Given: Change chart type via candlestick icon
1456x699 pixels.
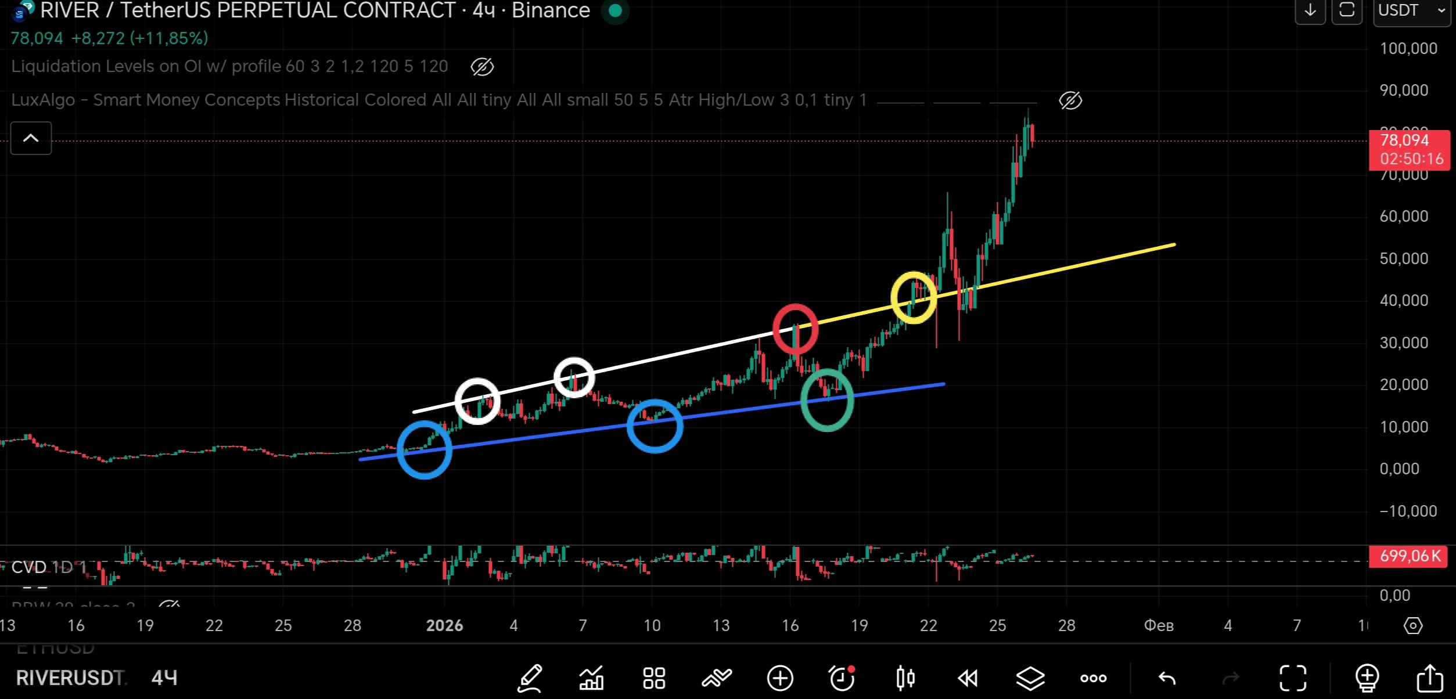Looking at the screenshot, I should 905,678.
